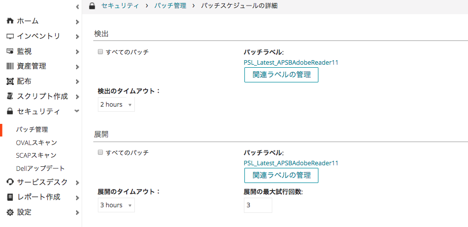Click 関連ラベルの管理 button in 検出 section
Viewport: 468px width, 227px height.
pos(281,75)
